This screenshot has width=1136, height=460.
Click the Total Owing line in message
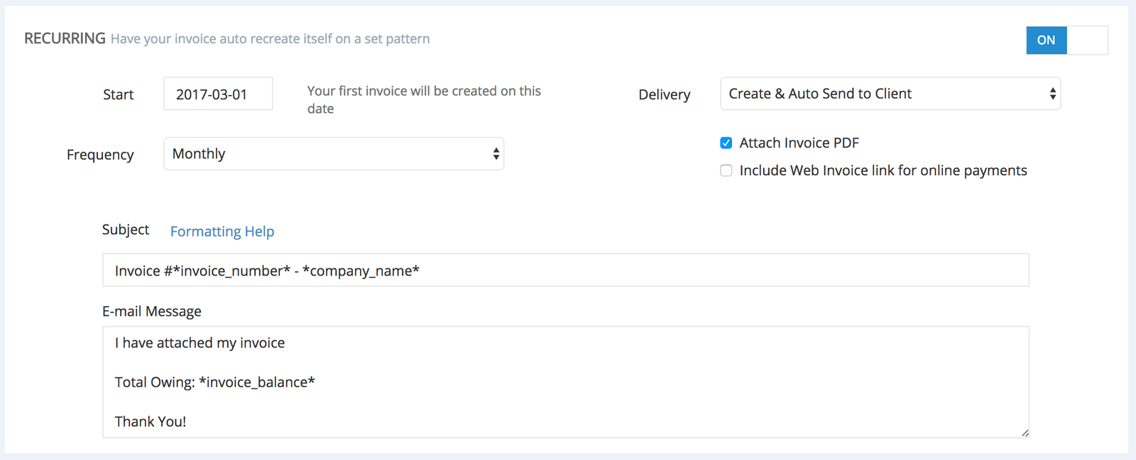tap(214, 383)
